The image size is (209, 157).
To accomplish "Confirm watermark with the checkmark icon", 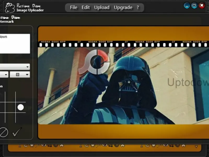I will pos(17,132).
